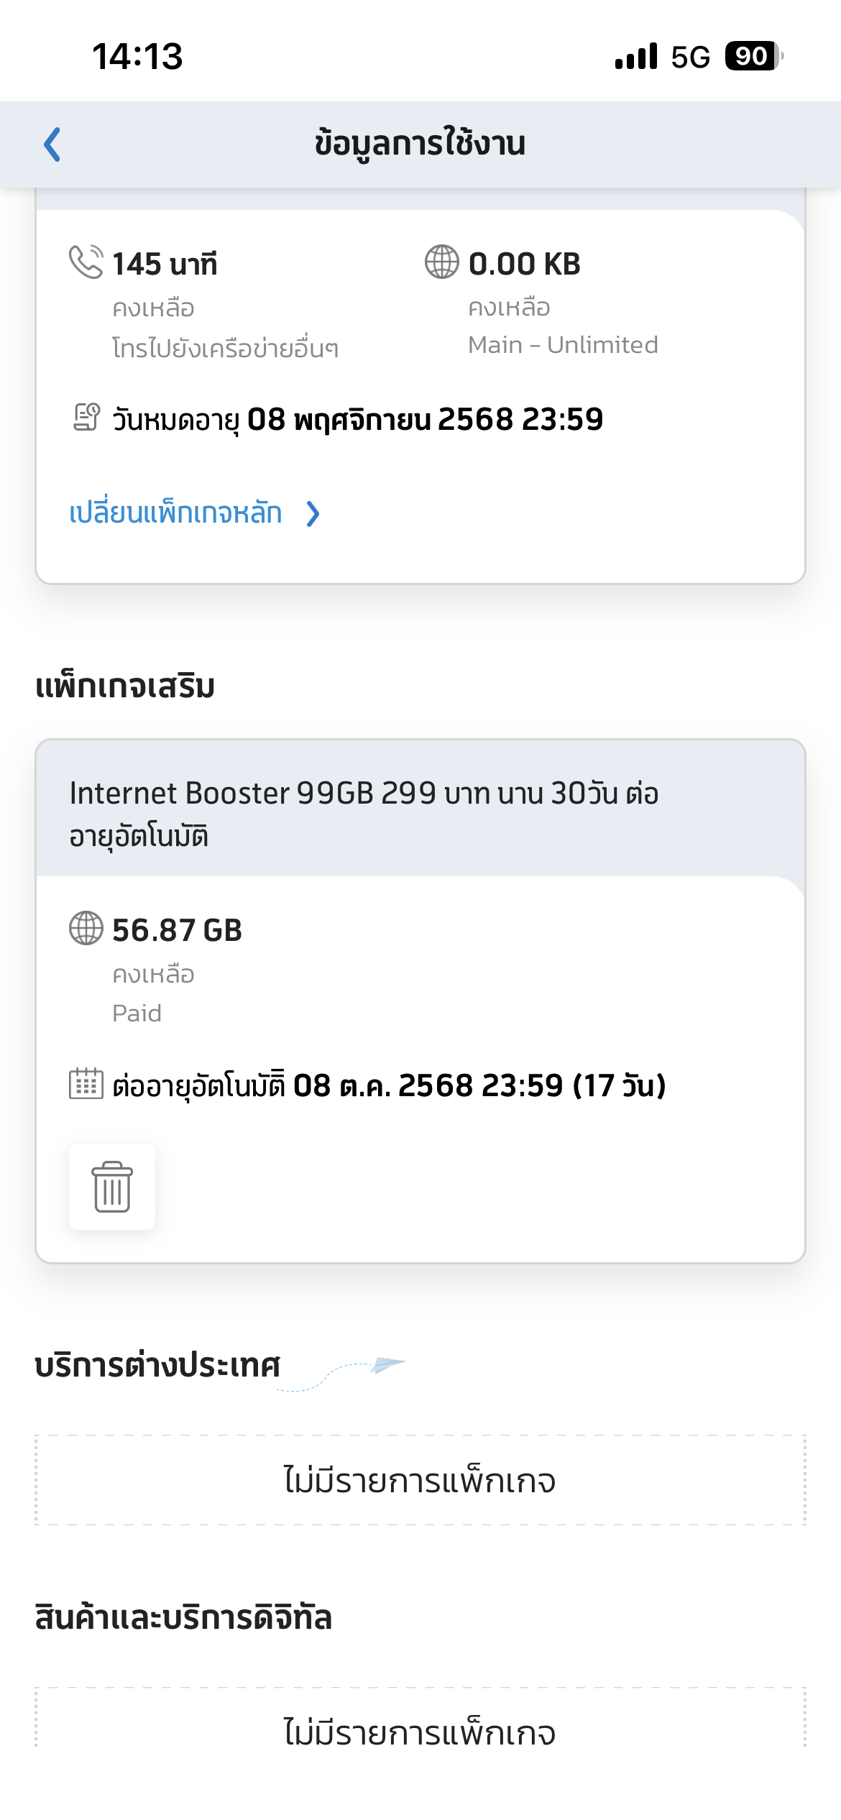Select the 56.87 GB remaining data text
The height and width of the screenshot is (1820, 841).
point(177,930)
